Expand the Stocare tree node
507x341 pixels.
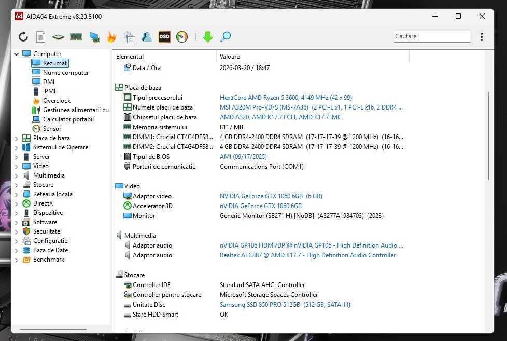pos(16,185)
